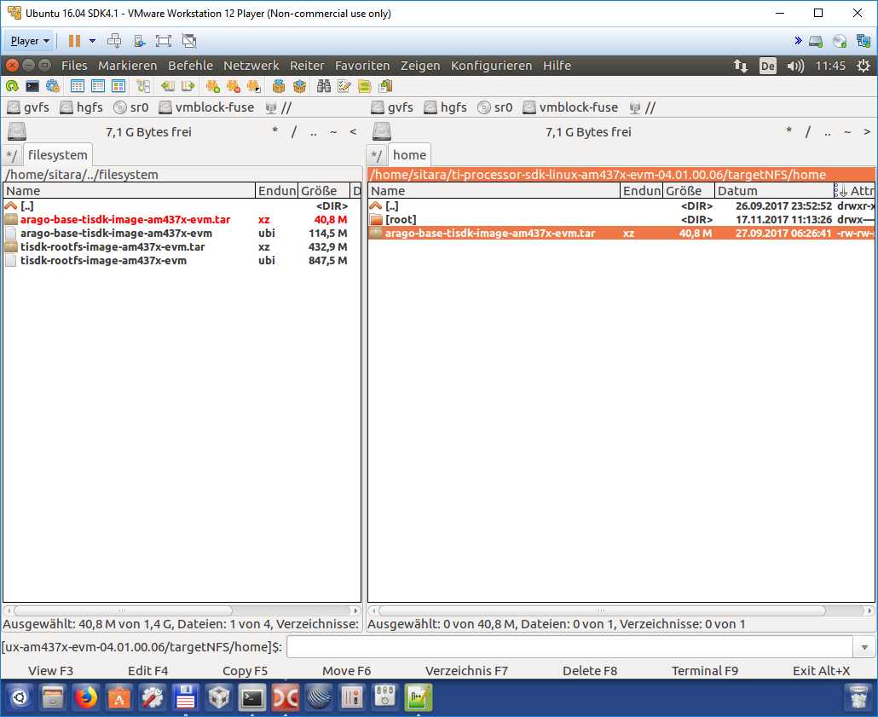
Task: Select left panel gvfs drive button
Action: pos(29,107)
